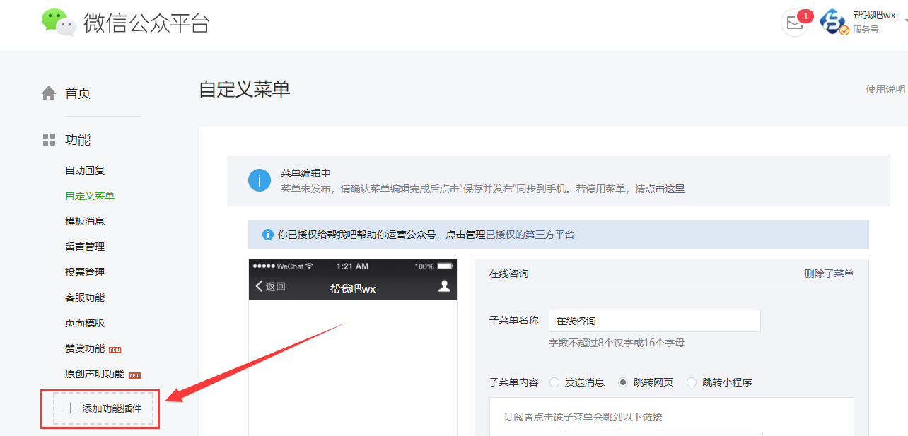Screen dimensions: 908x436
Task: Click the 子菜单名称 input field
Action: pos(654,321)
